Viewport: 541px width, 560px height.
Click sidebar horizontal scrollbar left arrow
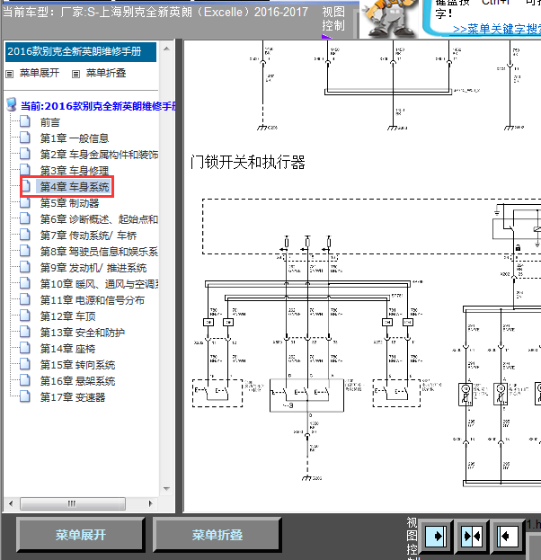pos(11,503)
